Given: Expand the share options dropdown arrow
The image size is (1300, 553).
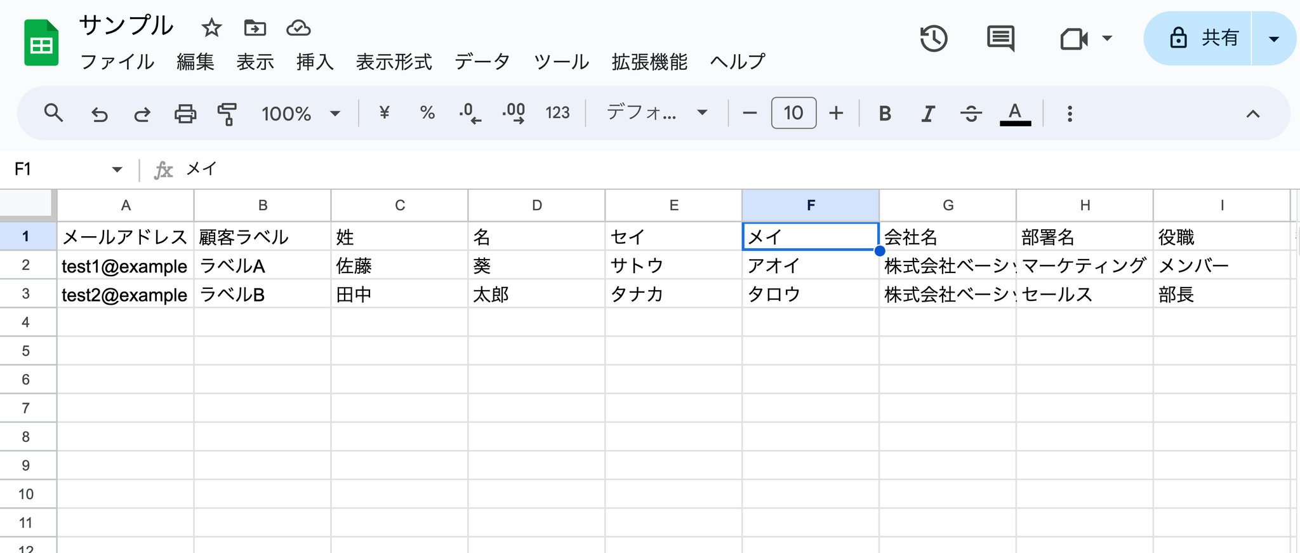Looking at the screenshot, I should (x=1273, y=39).
